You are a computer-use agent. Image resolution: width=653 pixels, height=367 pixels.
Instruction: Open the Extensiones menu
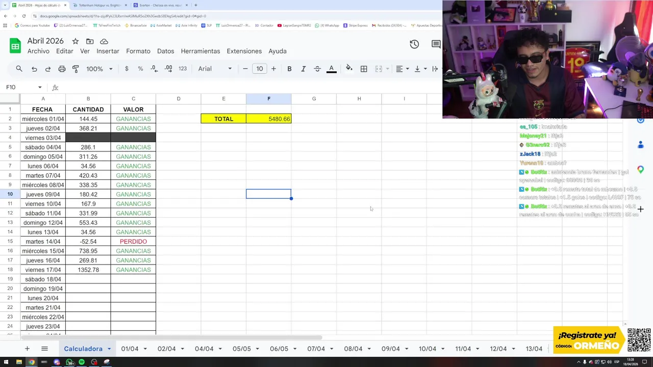[244, 51]
